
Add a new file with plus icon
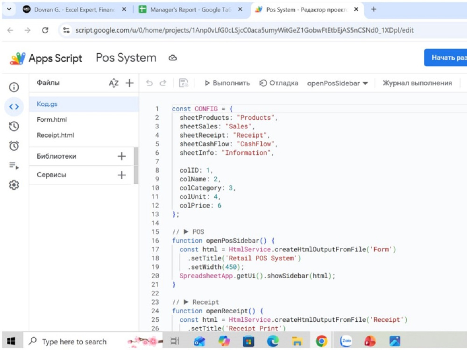click(129, 83)
